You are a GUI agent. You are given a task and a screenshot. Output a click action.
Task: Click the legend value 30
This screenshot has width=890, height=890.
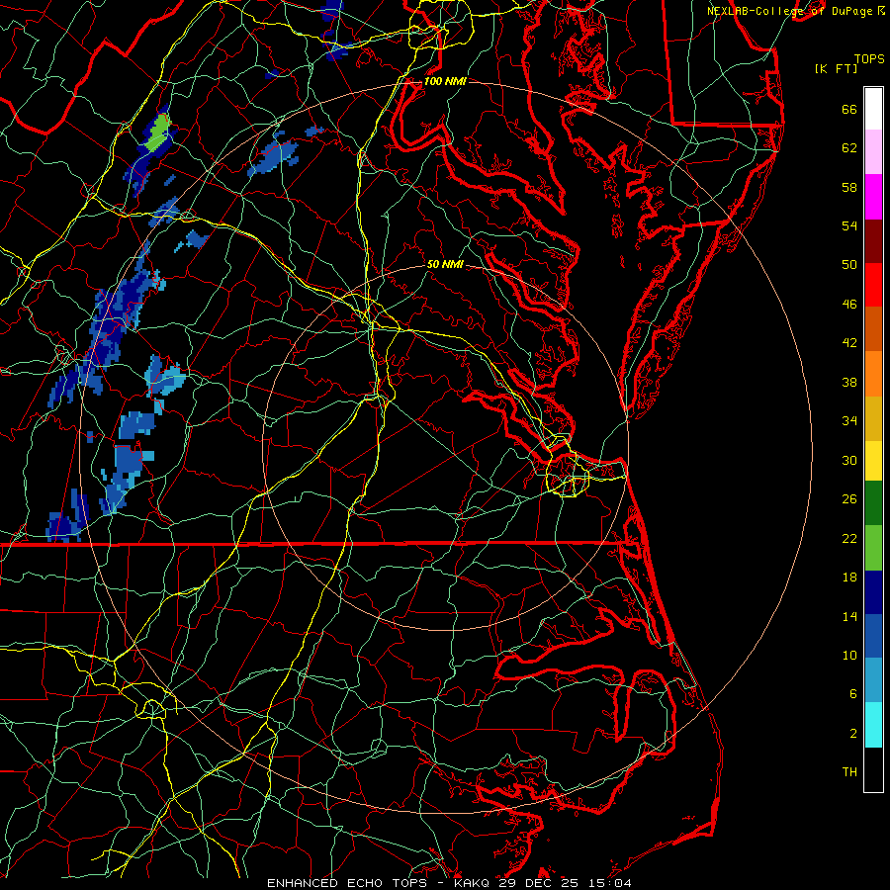849,460
